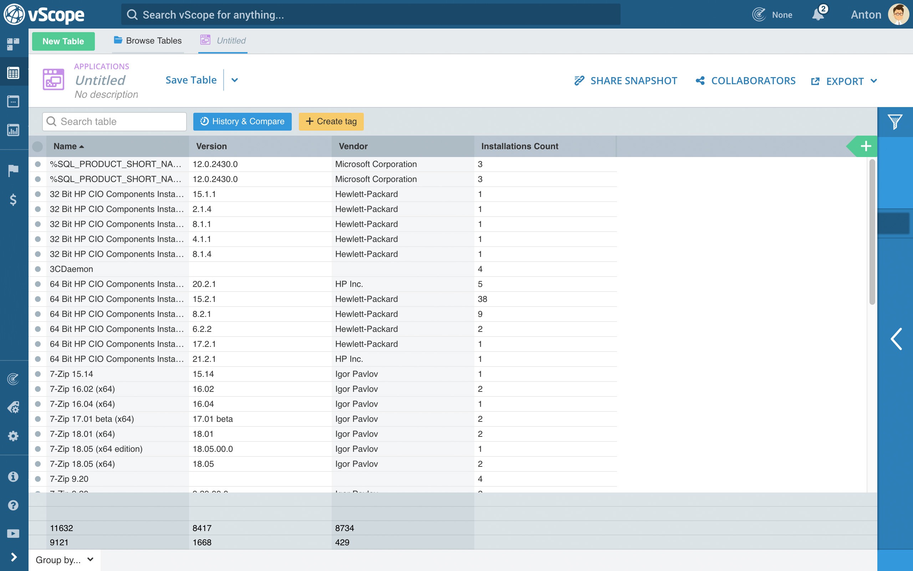Click the table vertical scrollbar
The width and height of the screenshot is (913, 571).
pos(872,232)
